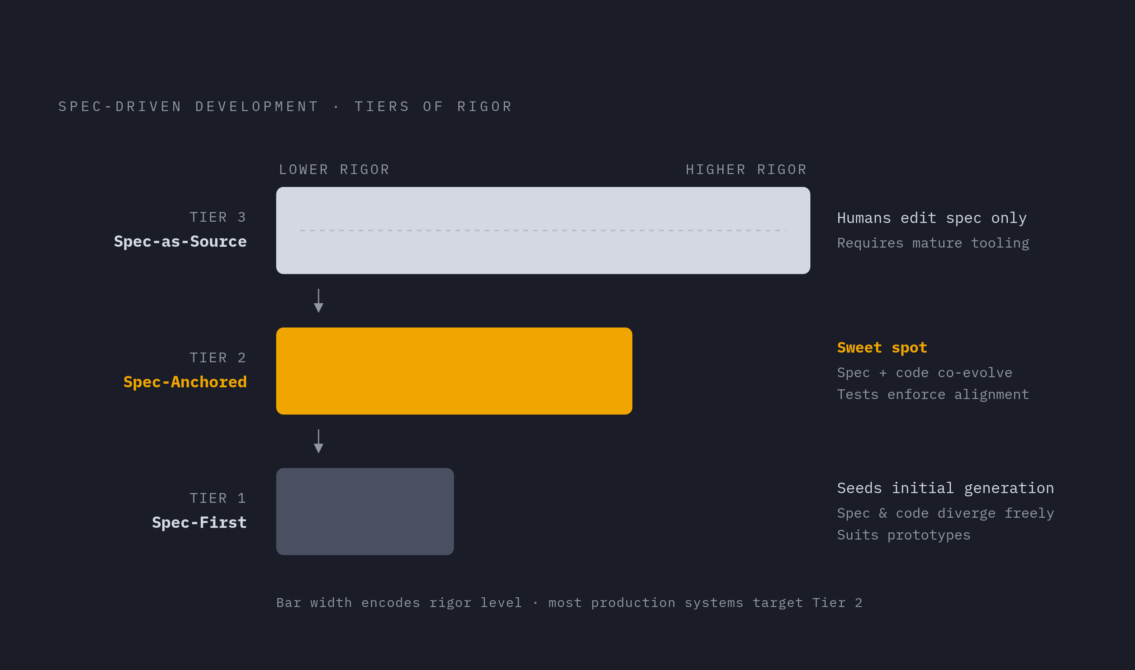Click the 'Sweet spot' orange label

882,348
